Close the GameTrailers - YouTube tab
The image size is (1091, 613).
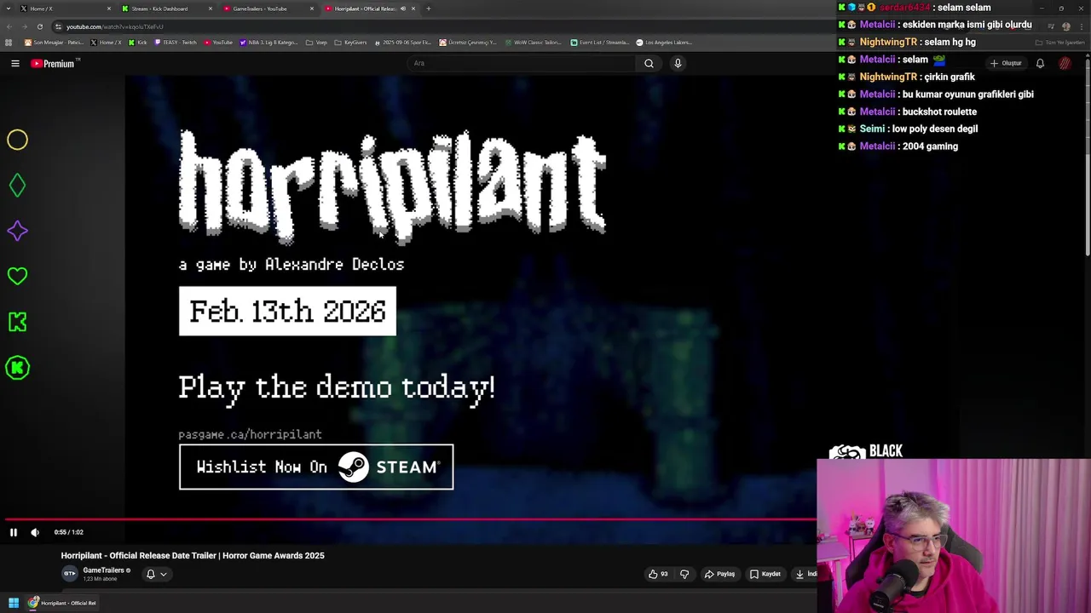[x=312, y=9]
